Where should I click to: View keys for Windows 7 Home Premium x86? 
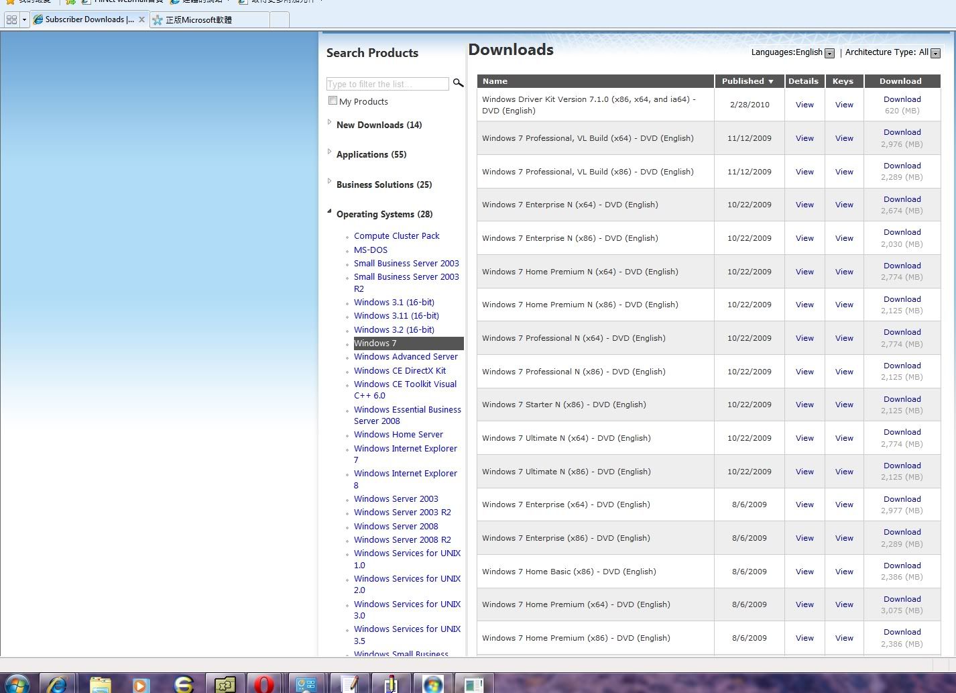pos(844,638)
